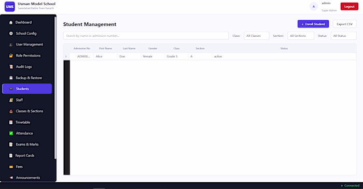Sort by First Name column header
The width and height of the screenshot is (363, 189).
click(x=106, y=49)
